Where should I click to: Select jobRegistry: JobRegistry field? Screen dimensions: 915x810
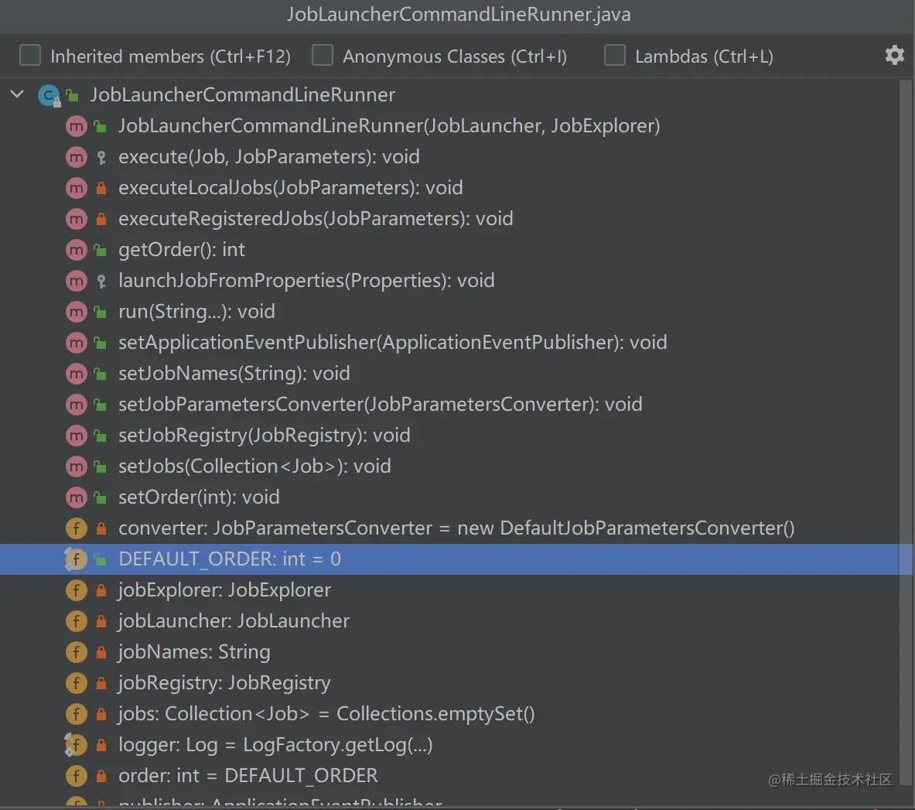(x=224, y=683)
